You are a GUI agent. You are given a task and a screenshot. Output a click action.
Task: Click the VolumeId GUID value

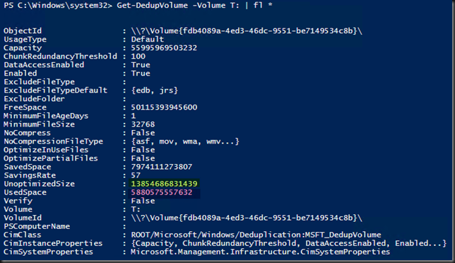point(247,218)
